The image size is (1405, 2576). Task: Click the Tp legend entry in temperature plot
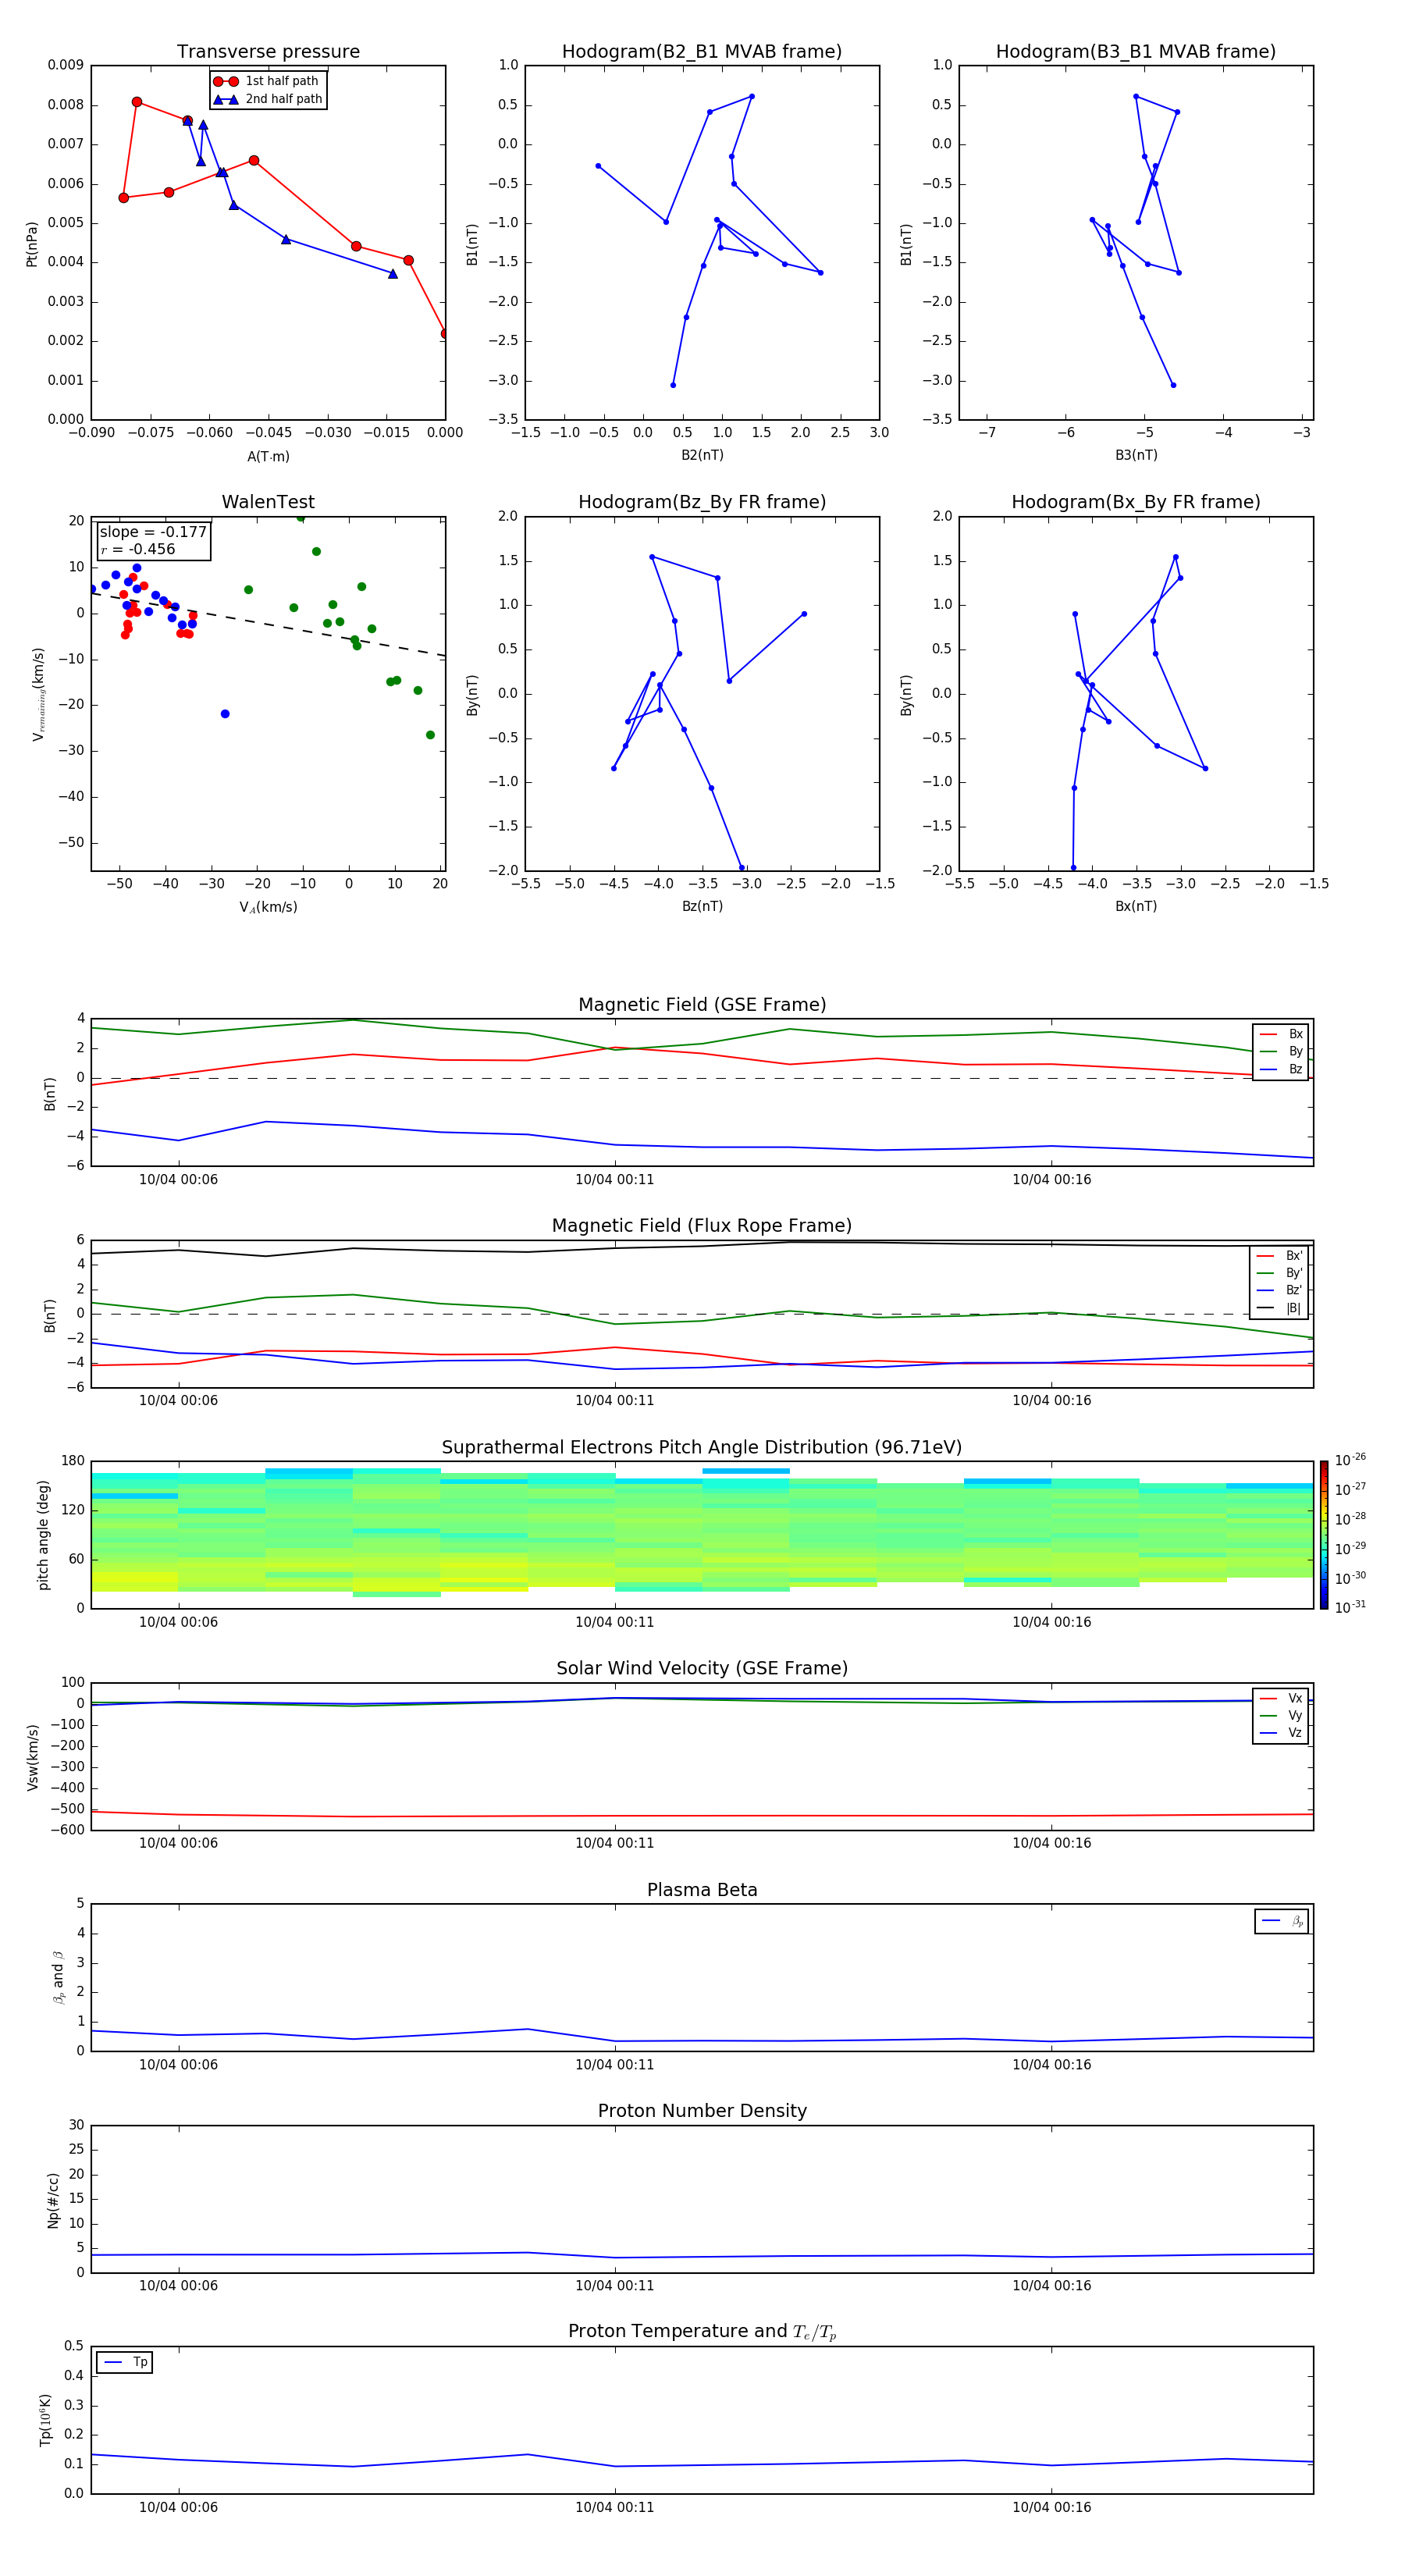click(x=125, y=2362)
